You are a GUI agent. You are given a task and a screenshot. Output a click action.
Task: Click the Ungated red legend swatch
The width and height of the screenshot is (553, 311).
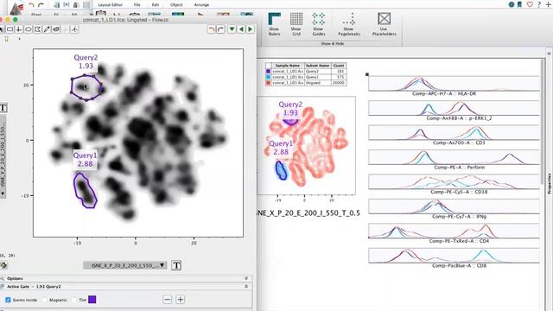269,83
